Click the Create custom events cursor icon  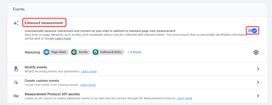[16, 82]
